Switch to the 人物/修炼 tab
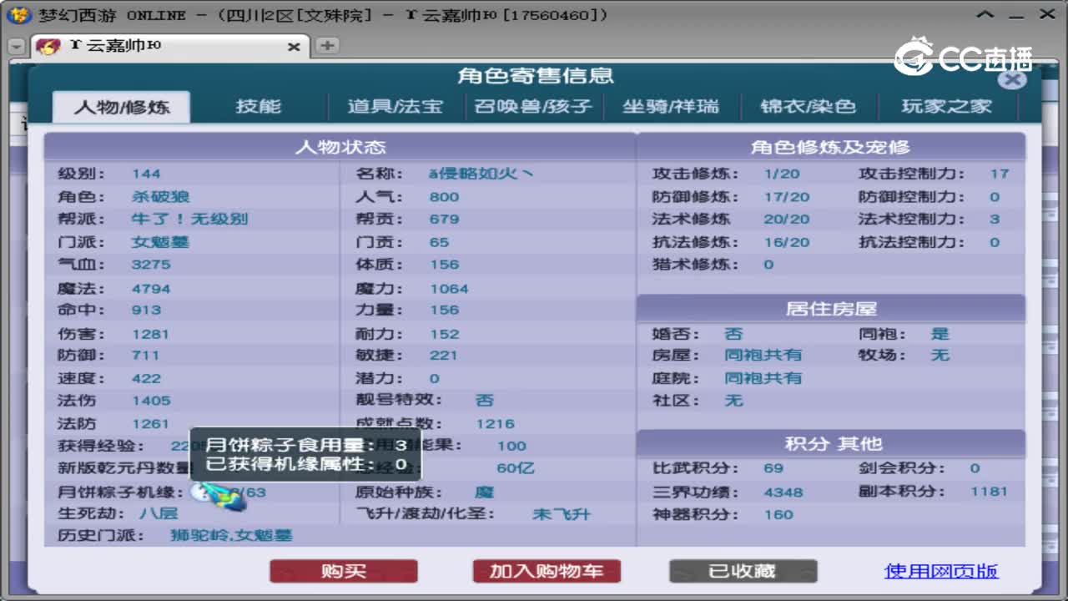Image resolution: width=1068 pixels, height=601 pixels. tap(122, 107)
